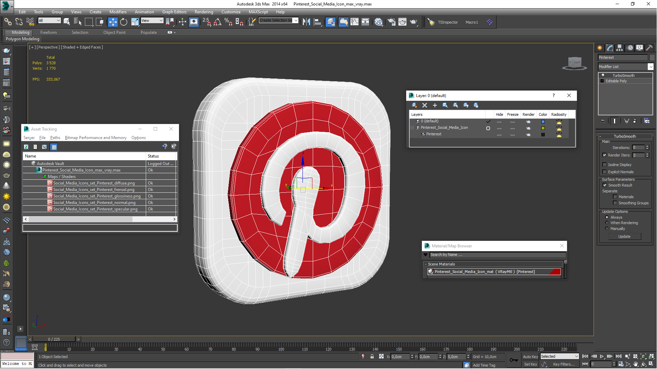
Task: Enable Separate by Smoothing Groups checkbox
Action: [615, 203]
